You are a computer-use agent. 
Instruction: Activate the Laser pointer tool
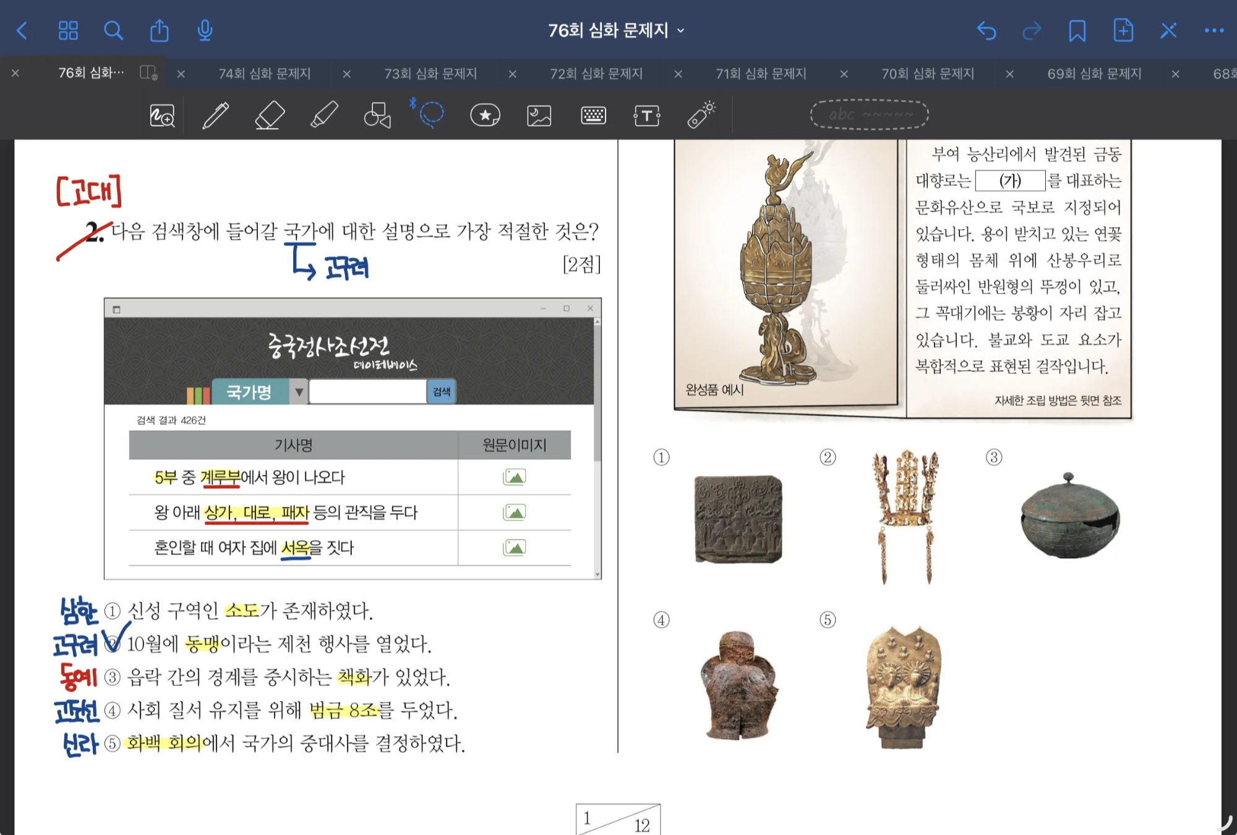click(x=701, y=115)
